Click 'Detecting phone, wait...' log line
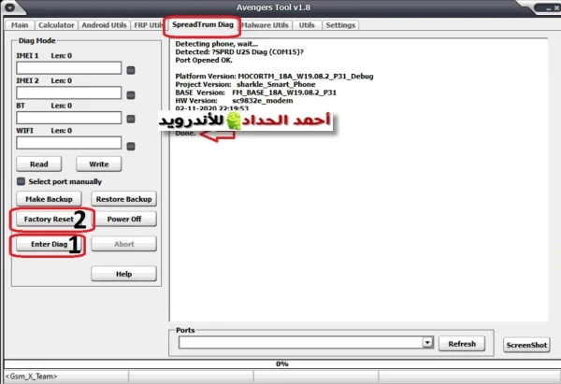561x384 pixels. [216, 44]
